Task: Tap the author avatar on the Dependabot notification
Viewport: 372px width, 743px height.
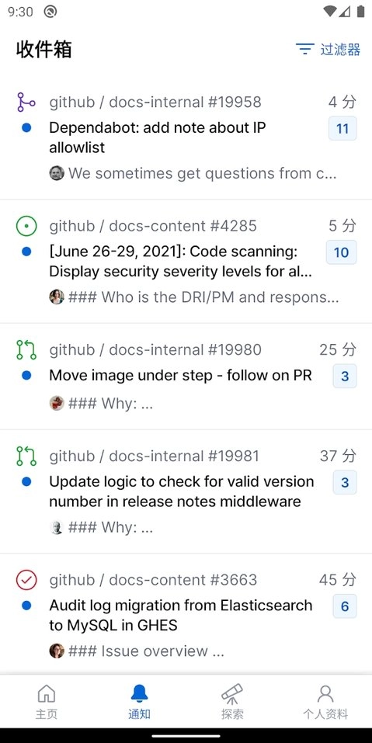Action: (x=57, y=173)
